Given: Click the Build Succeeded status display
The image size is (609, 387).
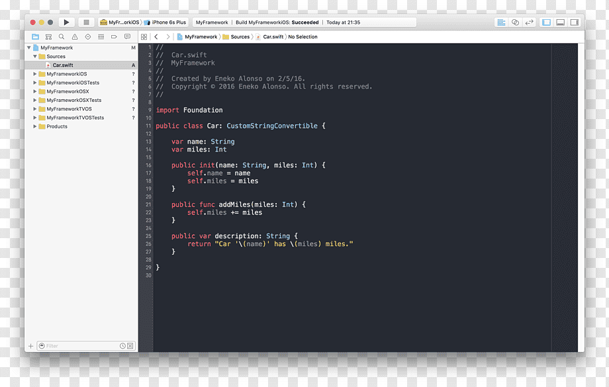Looking at the screenshot, I should (304, 22).
